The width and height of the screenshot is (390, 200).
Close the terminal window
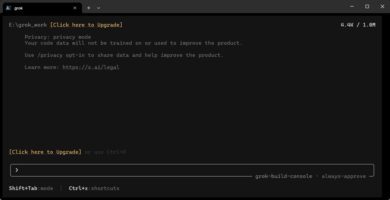(382, 6)
